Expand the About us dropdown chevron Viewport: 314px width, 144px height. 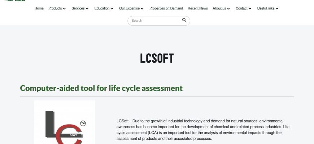tap(228, 9)
